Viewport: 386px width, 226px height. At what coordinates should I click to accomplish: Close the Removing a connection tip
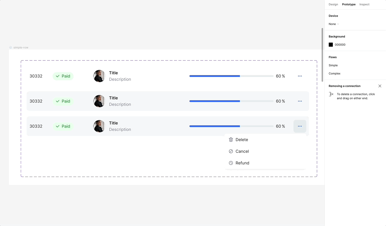click(380, 86)
